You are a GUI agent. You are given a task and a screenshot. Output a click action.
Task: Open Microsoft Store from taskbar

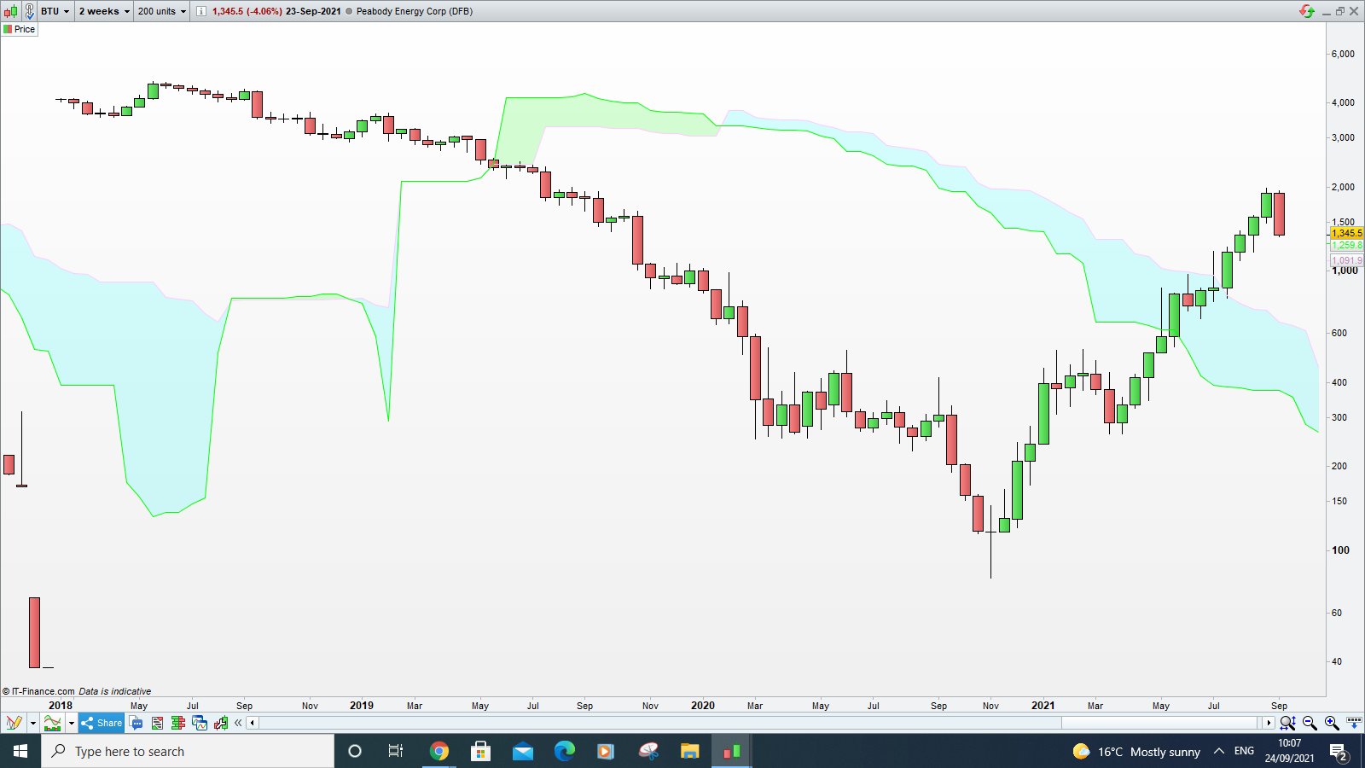click(480, 751)
